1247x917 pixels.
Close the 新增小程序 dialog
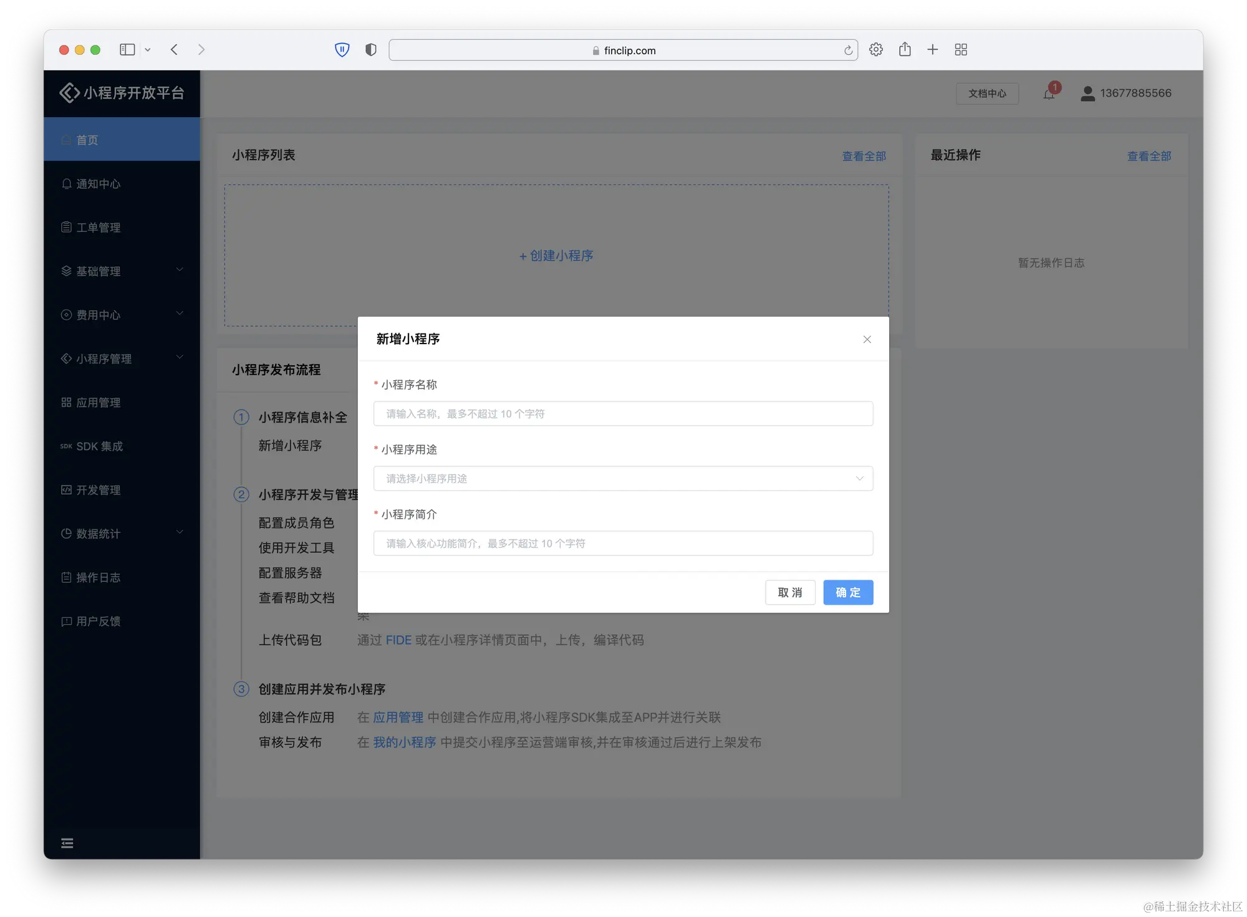point(867,339)
